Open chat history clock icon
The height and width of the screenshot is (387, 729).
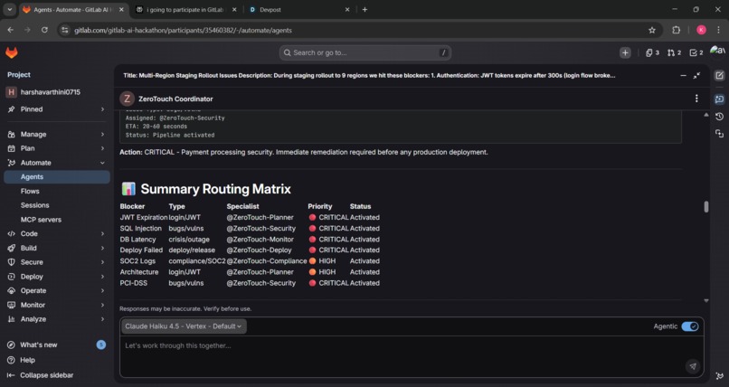719,117
